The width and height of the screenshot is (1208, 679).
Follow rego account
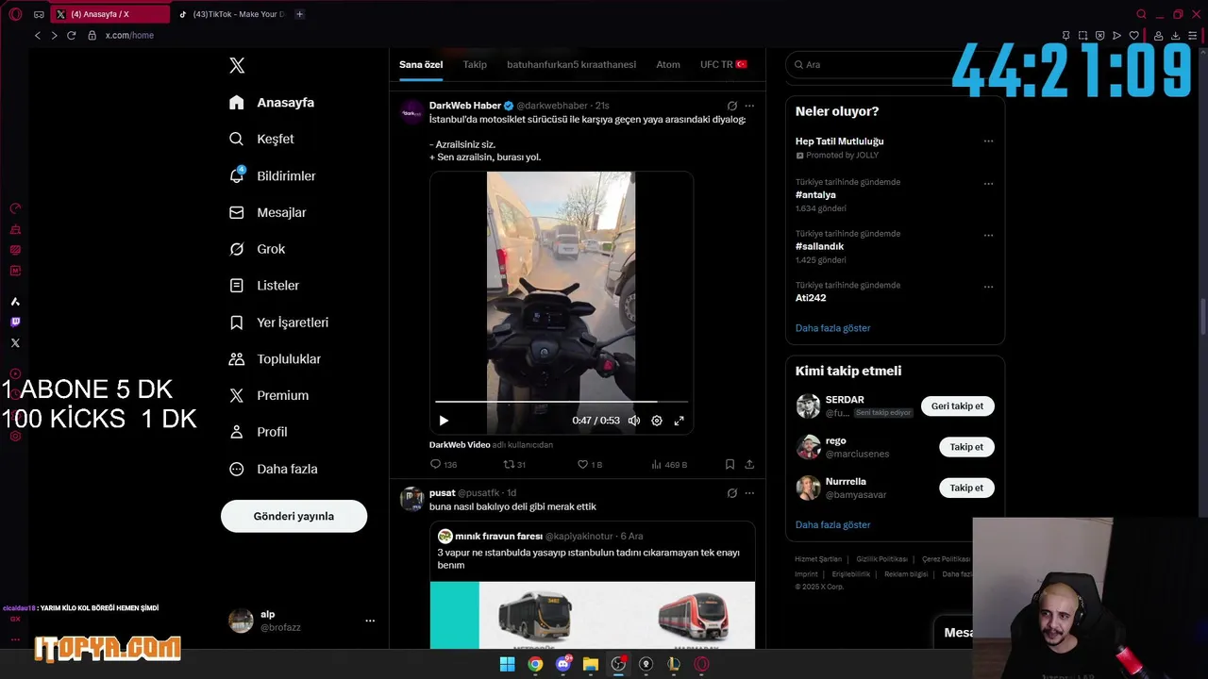pos(966,447)
